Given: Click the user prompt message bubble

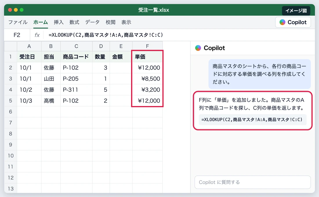Looking at the screenshot, I should coord(260,74).
